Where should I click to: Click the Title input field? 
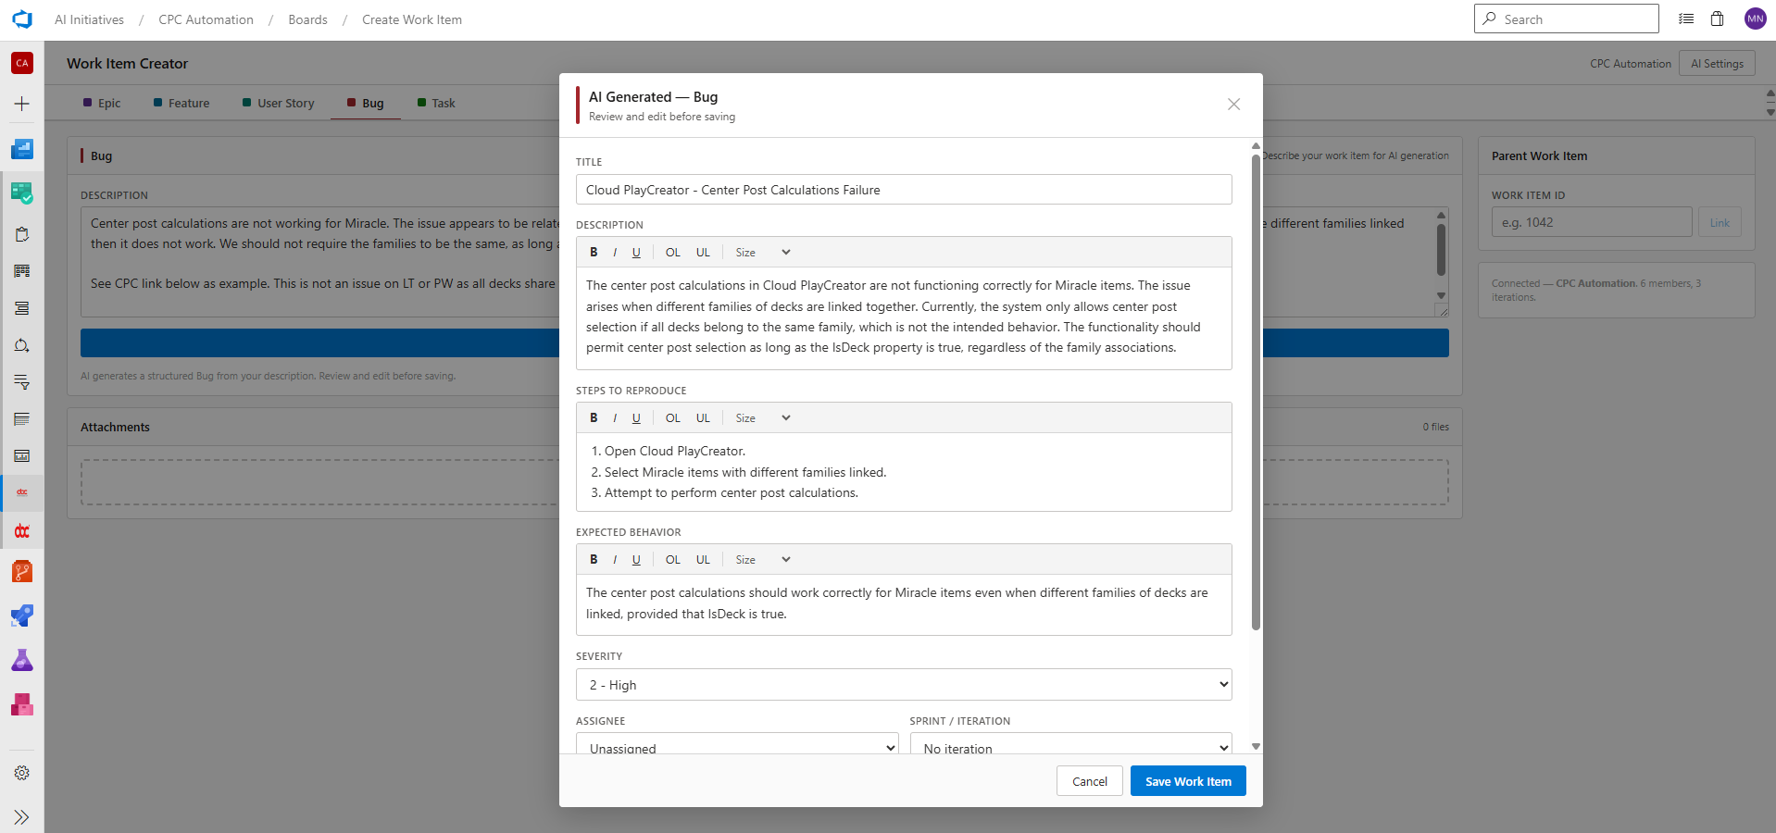[904, 190]
